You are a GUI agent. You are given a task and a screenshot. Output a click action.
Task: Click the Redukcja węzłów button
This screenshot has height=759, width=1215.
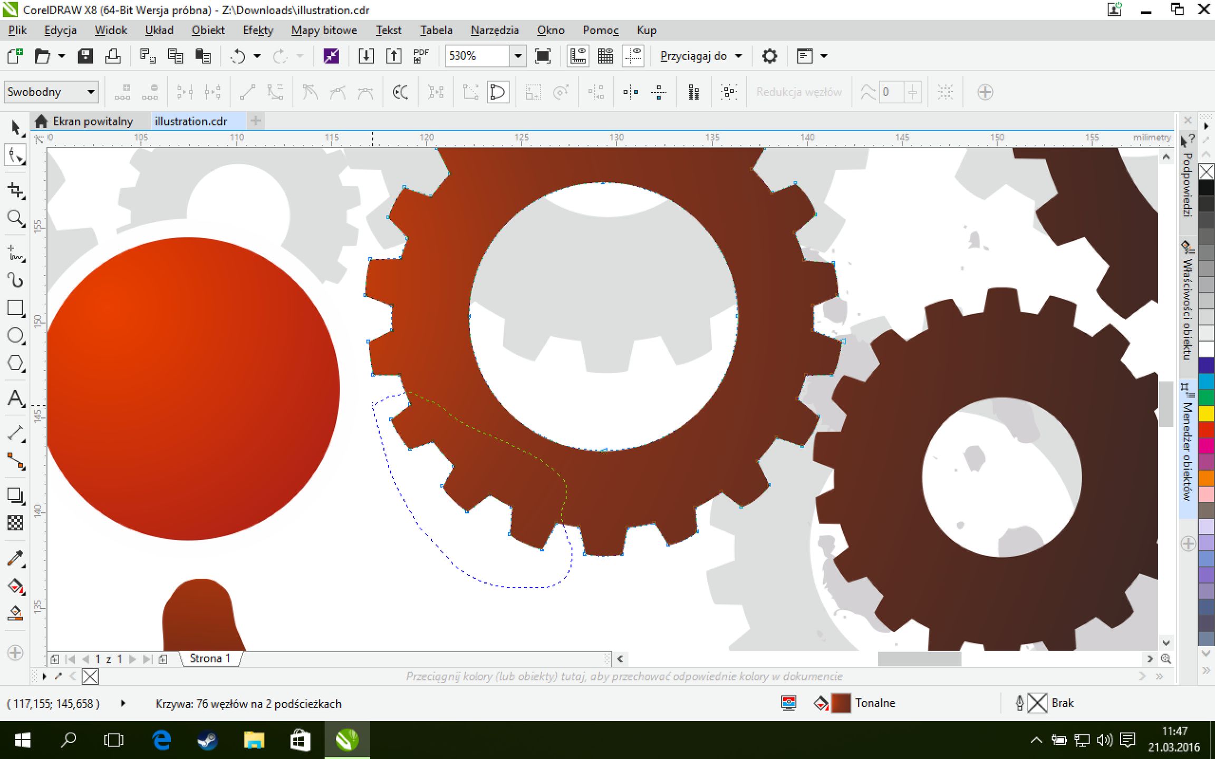click(x=798, y=92)
